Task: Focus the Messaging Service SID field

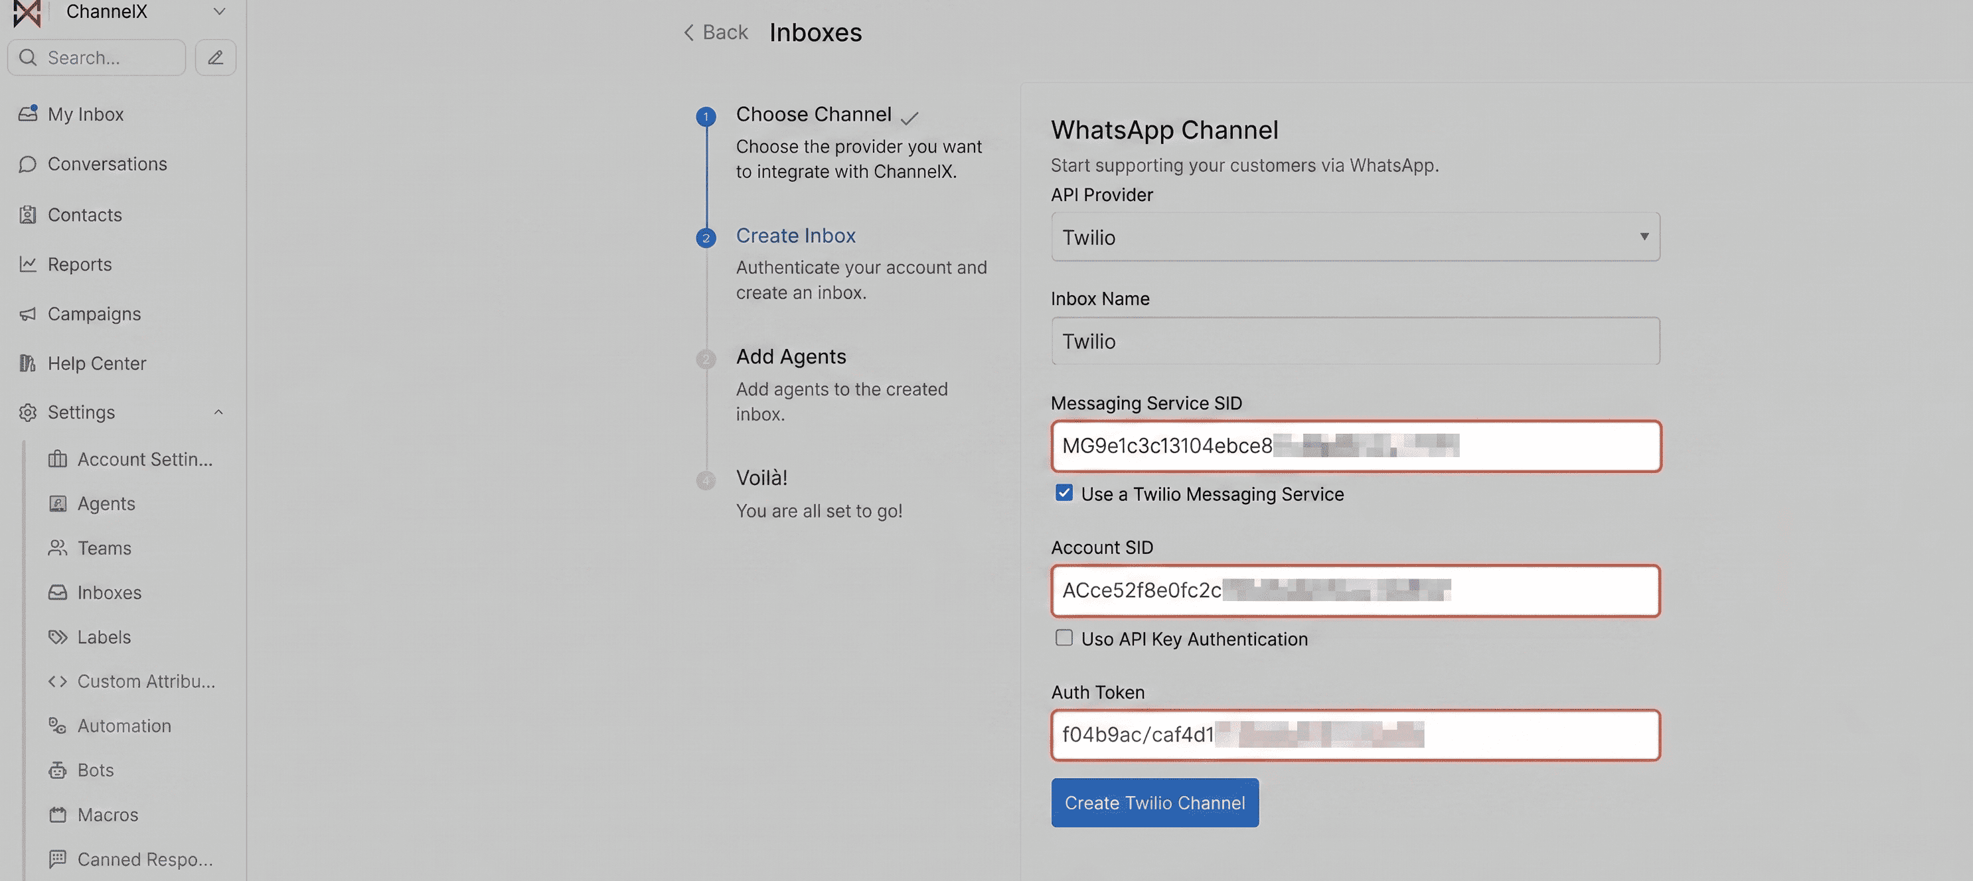Action: coord(1355,445)
